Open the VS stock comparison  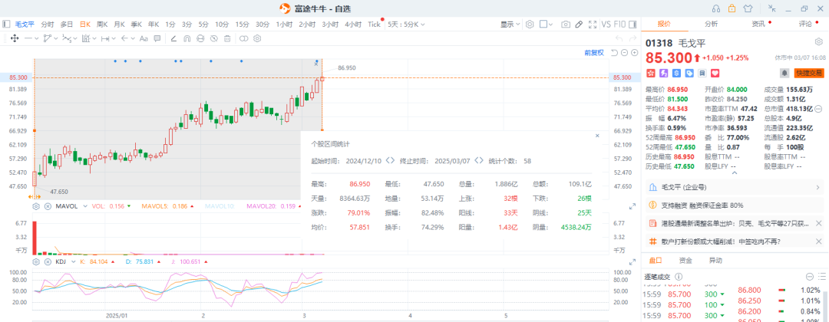point(606,25)
